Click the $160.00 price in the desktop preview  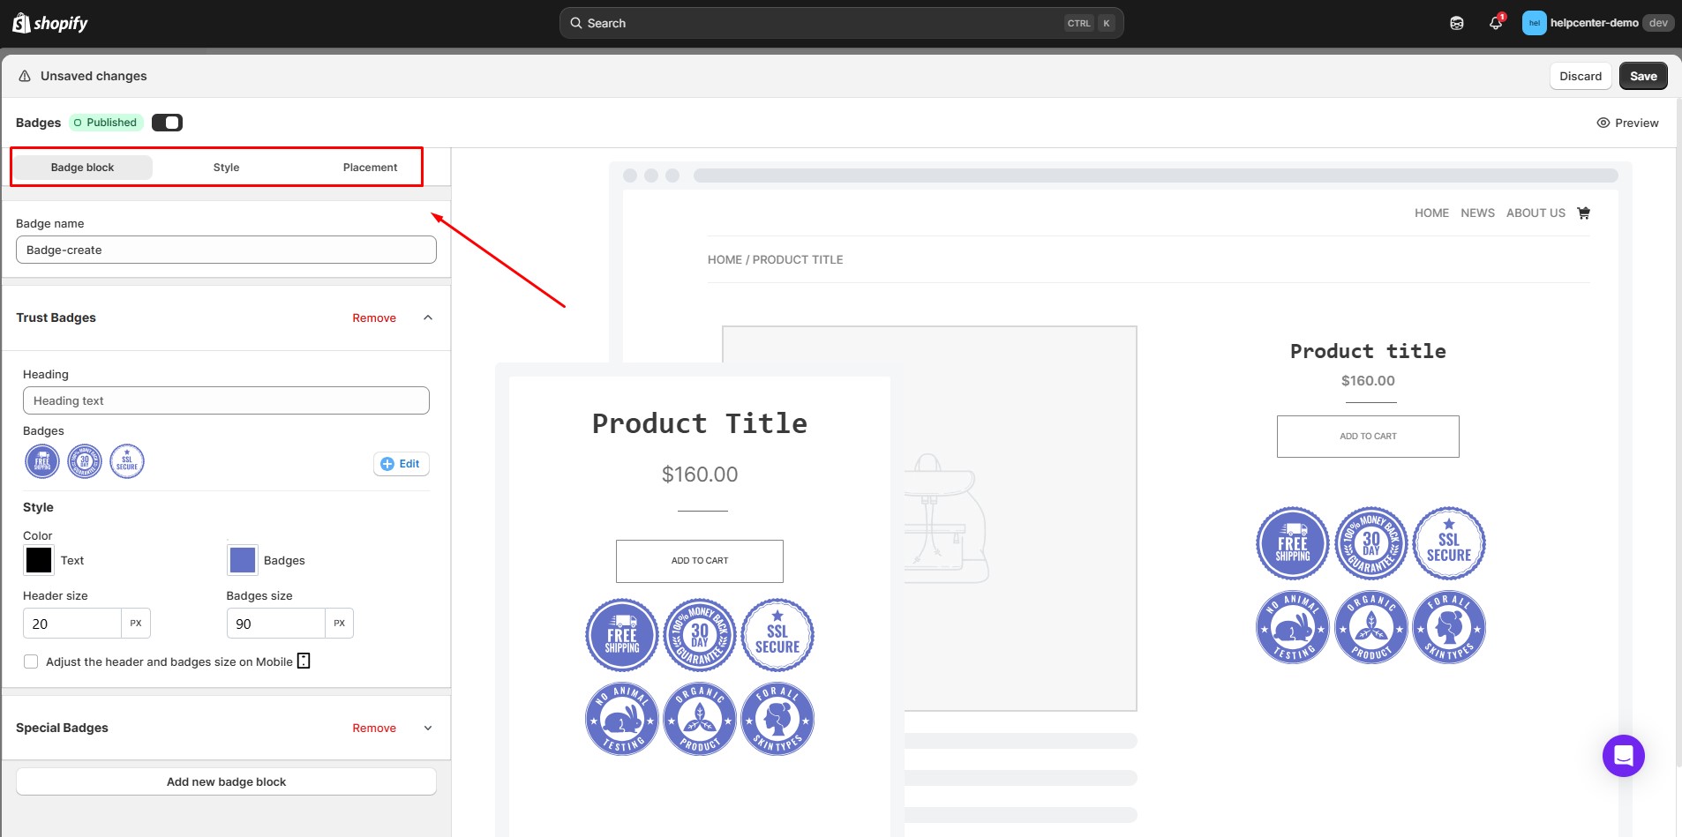click(x=1368, y=381)
